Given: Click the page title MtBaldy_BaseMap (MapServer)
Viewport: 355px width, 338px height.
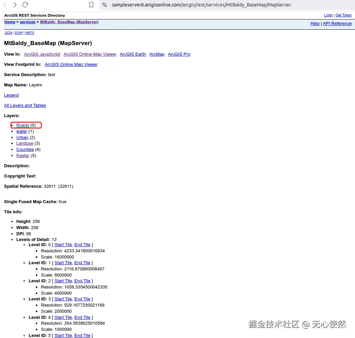Looking at the screenshot, I should [48, 43].
